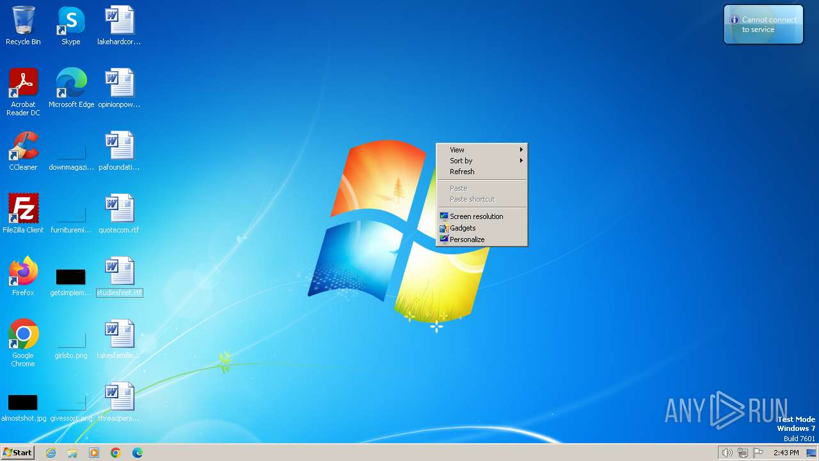Select the takesfamilie... Word document
This screenshot has width=819, height=461.
pyautogui.click(x=119, y=339)
